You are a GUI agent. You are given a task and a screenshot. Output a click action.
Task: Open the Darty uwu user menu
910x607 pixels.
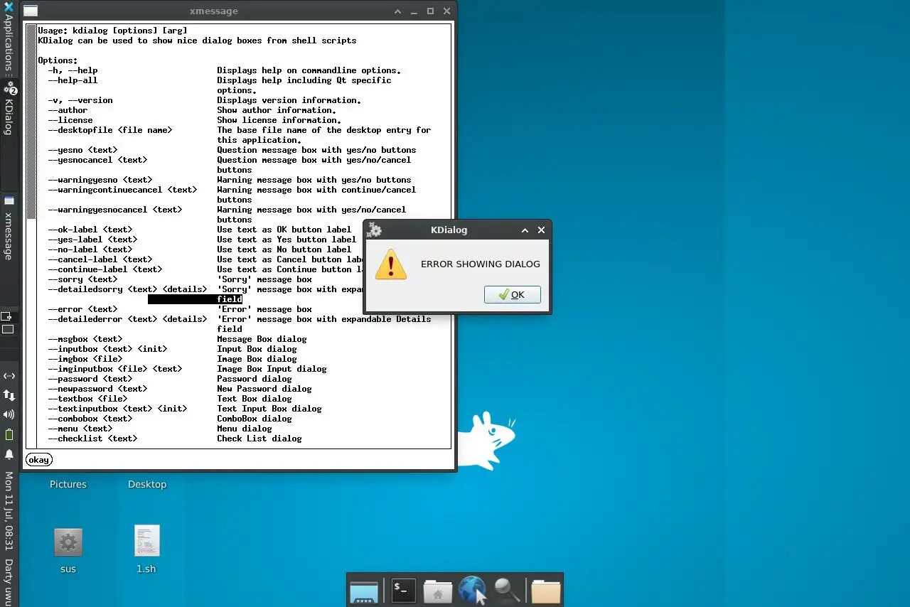tap(9, 581)
